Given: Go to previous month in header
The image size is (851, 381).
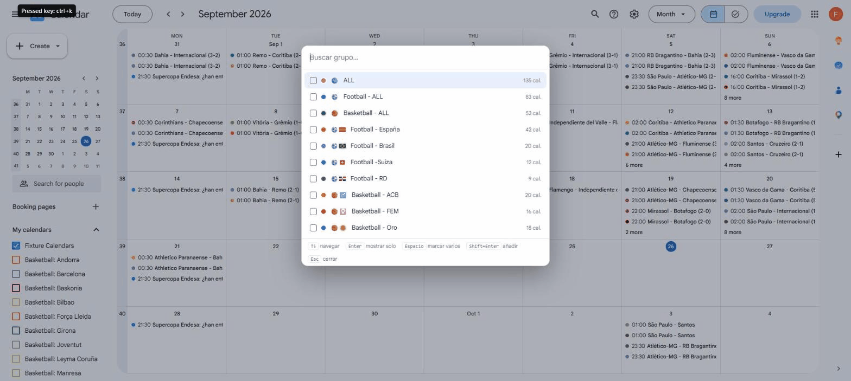Looking at the screenshot, I should (x=168, y=14).
